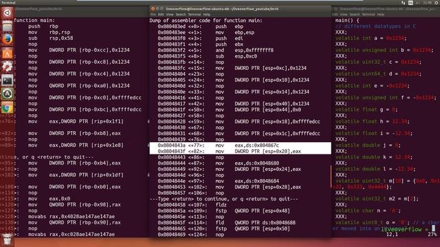Click 'Terminal' application name in top bar
The width and height of the screenshot is (440, 247).
(x=8, y=3)
